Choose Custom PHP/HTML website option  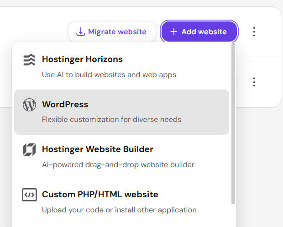(x=121, y=202)
